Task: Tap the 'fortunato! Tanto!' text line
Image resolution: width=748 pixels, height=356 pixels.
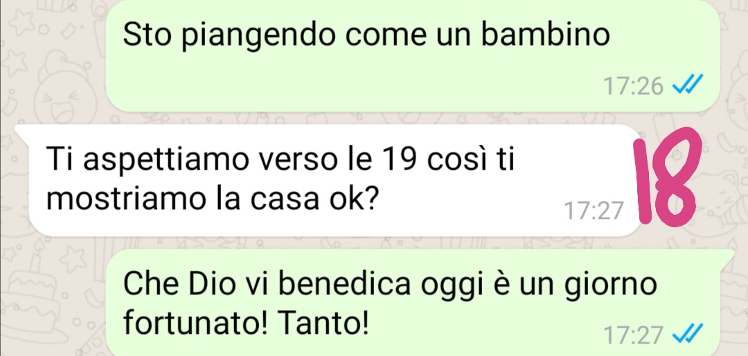Action: coord(246,324)
